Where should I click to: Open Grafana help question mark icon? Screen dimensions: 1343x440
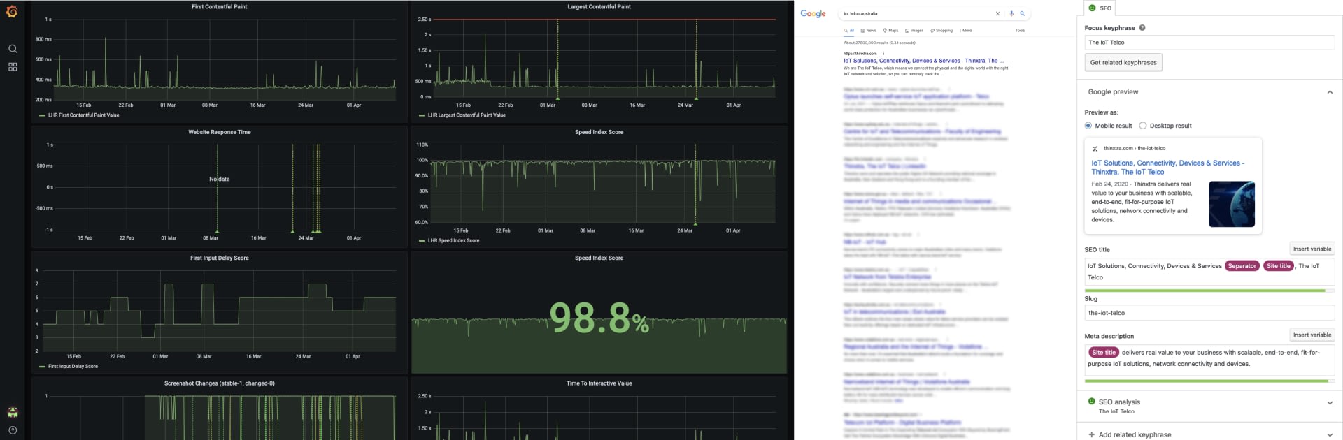point(13,430)
